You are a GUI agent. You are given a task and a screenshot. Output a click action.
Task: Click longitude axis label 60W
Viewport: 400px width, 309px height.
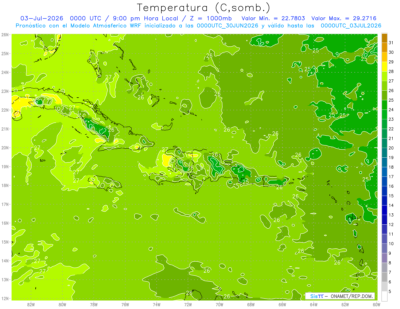[x=376, y=304]
